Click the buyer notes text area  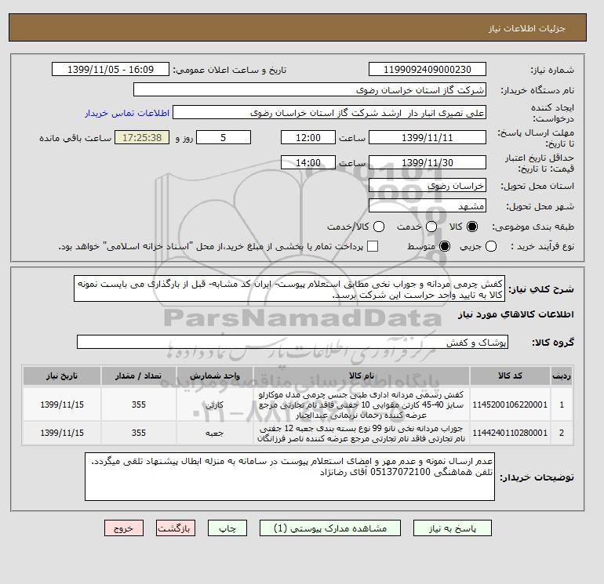click(x=289, y=477)
